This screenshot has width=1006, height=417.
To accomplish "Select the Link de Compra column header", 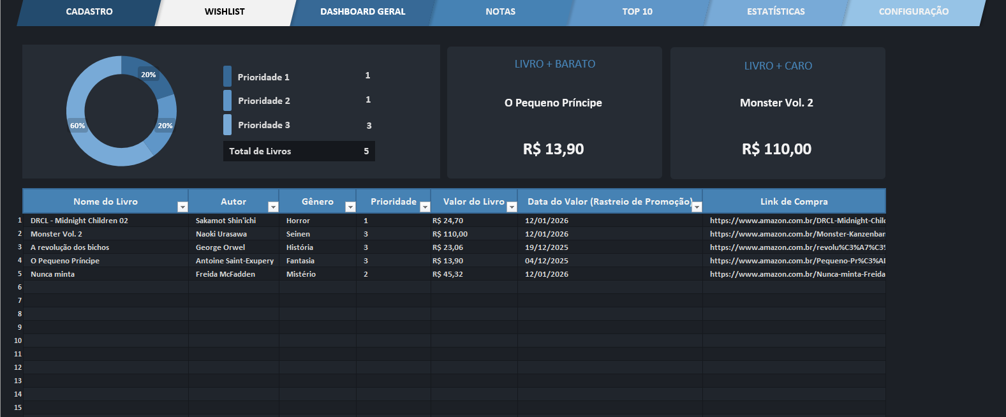I will 794,201.
